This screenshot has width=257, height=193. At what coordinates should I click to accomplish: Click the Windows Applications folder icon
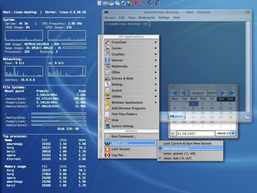(x=107, y=103)
